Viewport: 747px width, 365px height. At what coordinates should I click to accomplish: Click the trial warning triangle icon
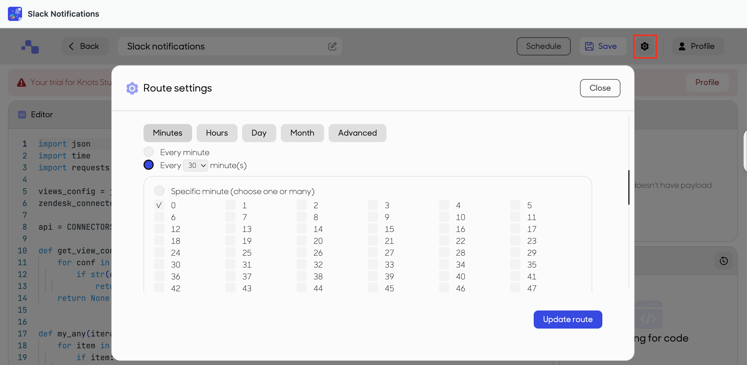point(21,82)
